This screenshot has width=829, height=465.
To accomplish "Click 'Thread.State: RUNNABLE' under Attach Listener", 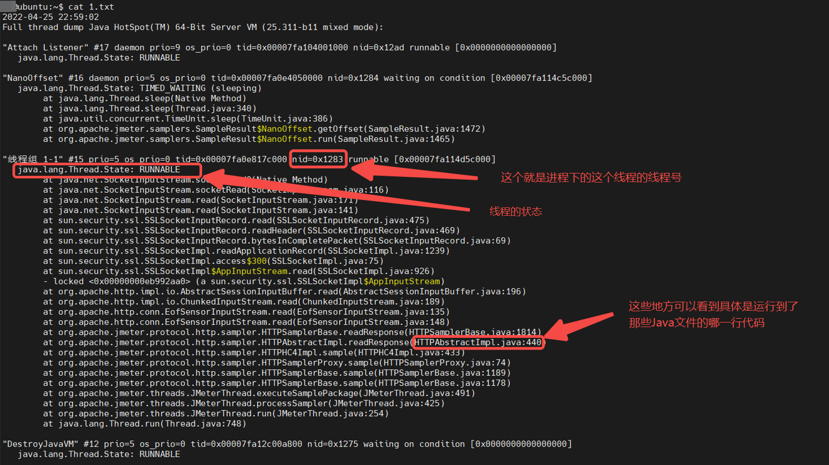I will (x=99, y=58).
